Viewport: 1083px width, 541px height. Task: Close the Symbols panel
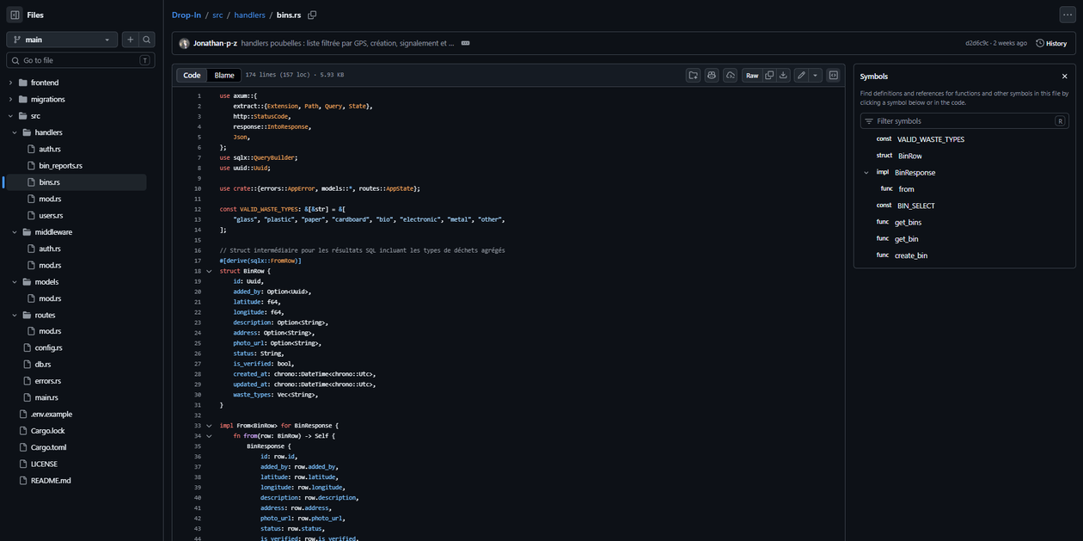(1064, 76)
